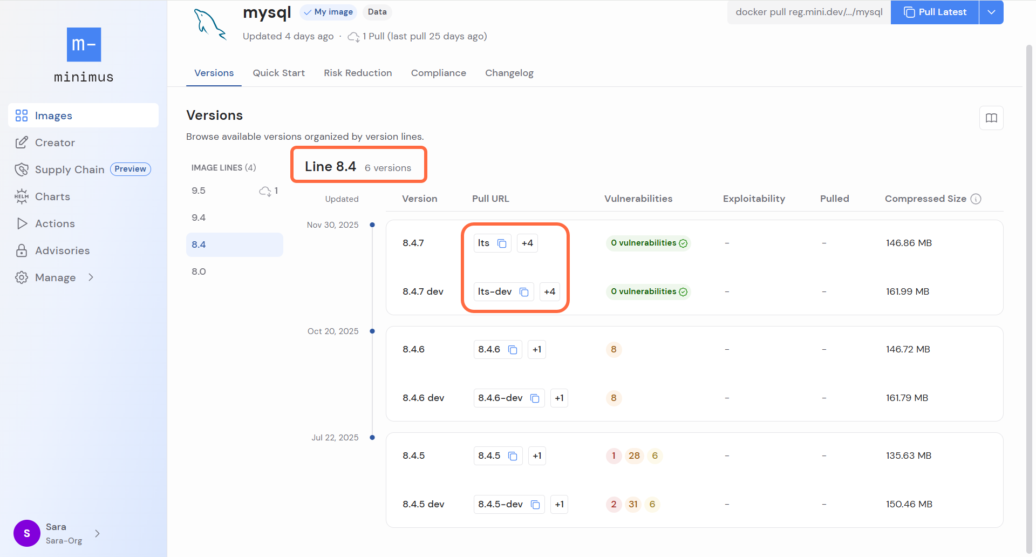Open the Changelog tab
The width and height of the screenshot is (1036, 557).
tap(509, 73)
